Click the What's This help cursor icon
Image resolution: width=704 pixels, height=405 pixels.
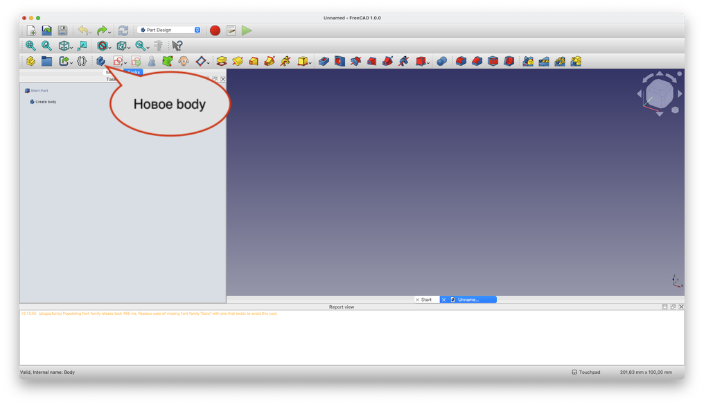pos(177,46)
